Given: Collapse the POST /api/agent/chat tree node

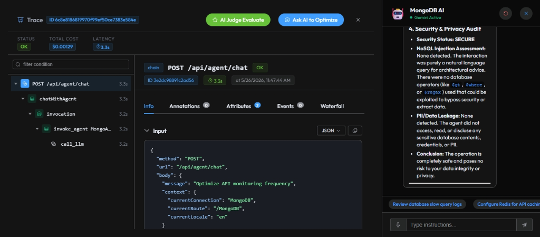Looking at the screenshot, I should tap(16, 84).
